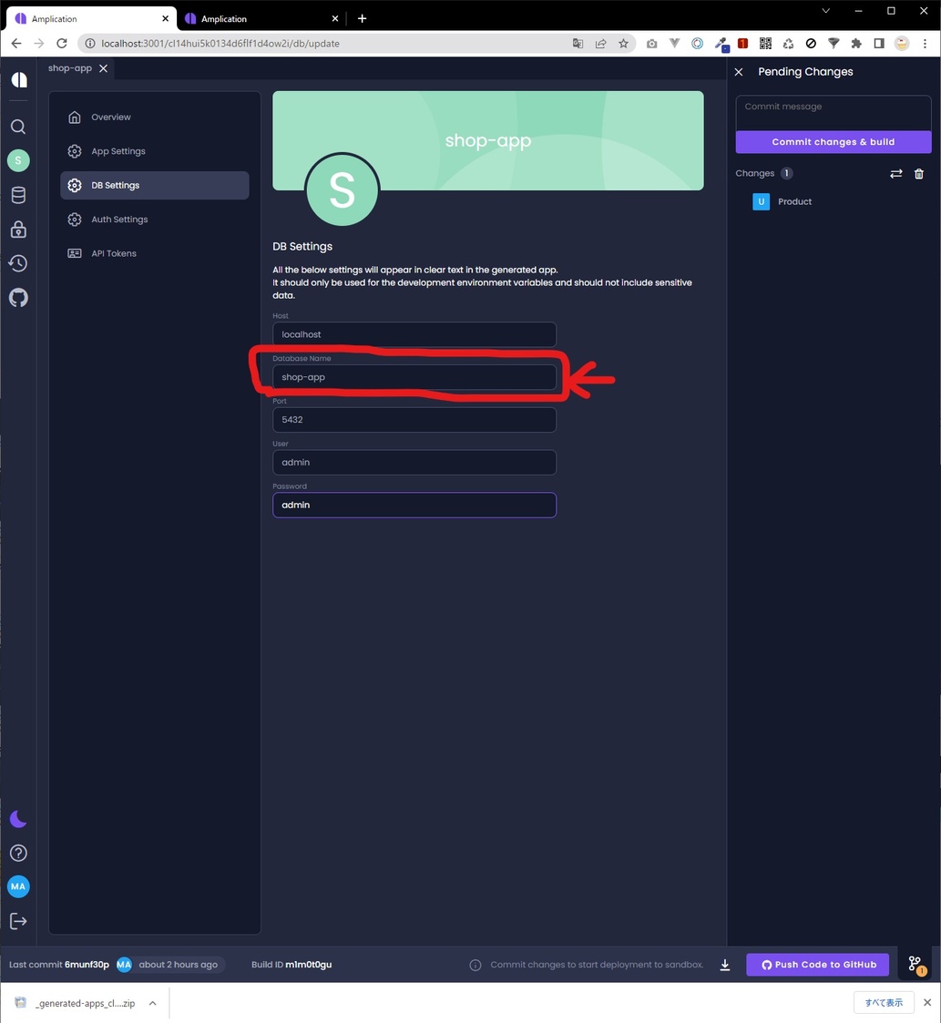Expand the download item options chevron
The image size is (941, 1023).
point(153,1003)
